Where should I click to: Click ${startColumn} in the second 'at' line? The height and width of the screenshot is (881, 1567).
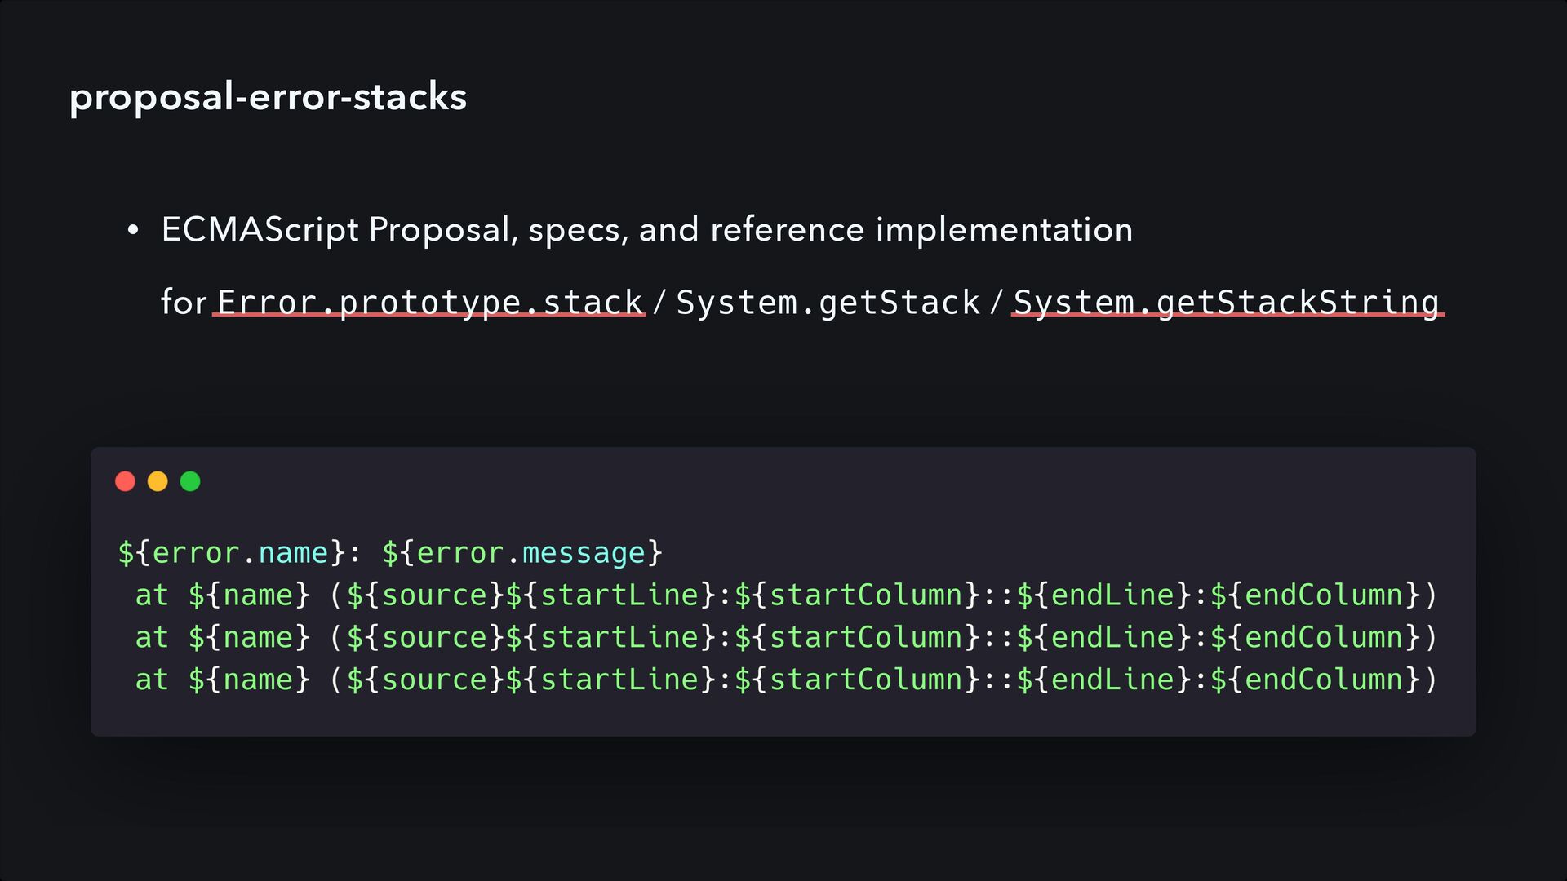click(x=857, y=637)
